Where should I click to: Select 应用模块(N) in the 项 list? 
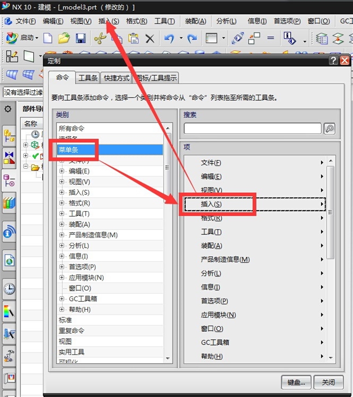coord(255,315)
